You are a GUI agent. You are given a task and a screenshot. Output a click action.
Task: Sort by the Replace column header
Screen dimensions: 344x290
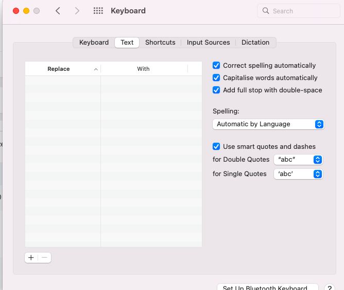[63, 69]
